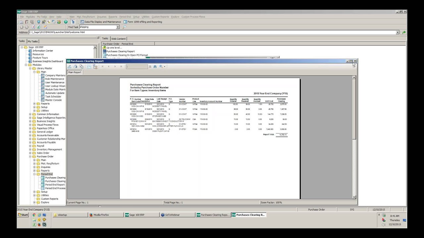Viewport: 424px width, 238px height.
Task: Click the Stop red X icon
Action: 34,27
